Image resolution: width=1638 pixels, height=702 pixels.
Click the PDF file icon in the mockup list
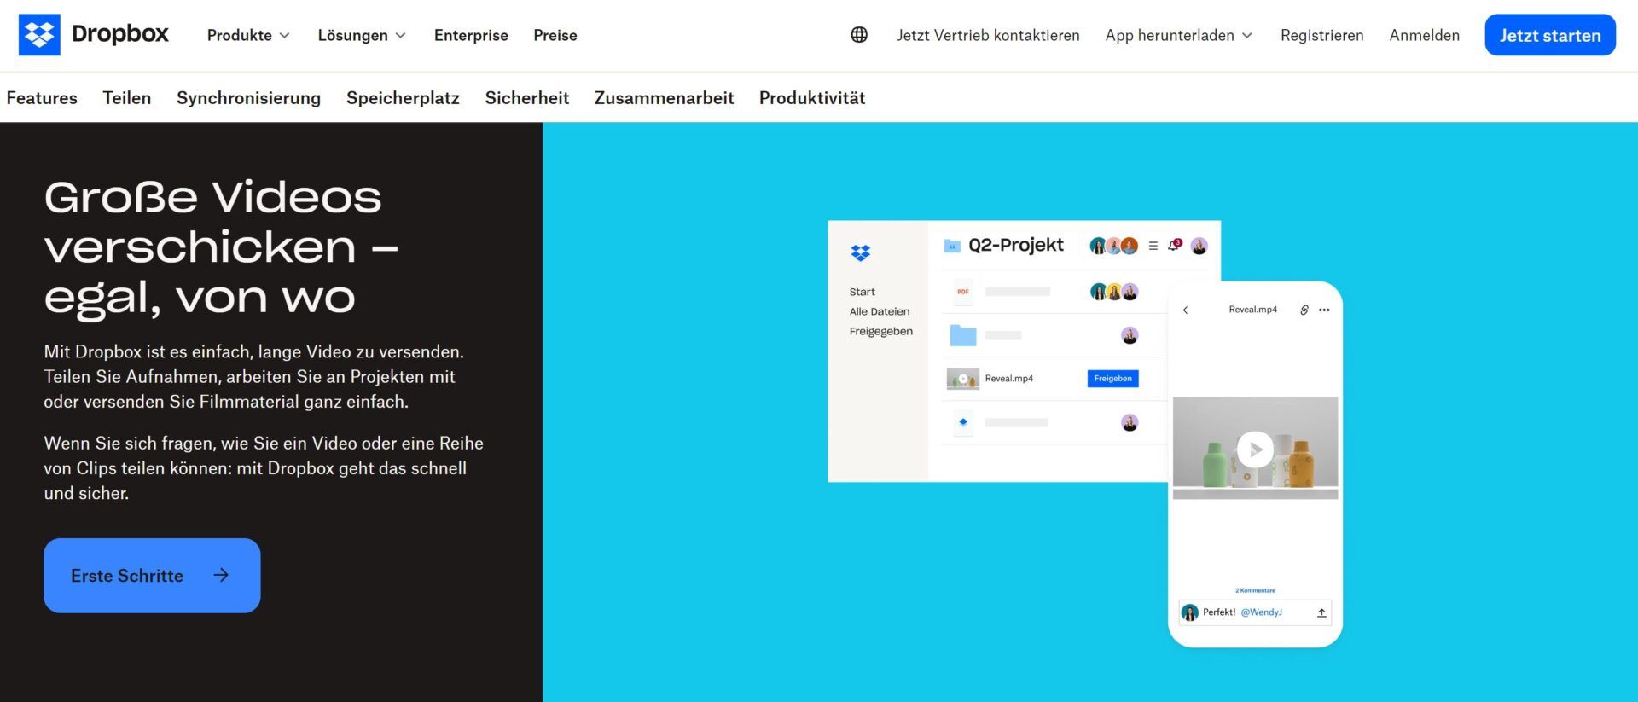pos(963,292)
